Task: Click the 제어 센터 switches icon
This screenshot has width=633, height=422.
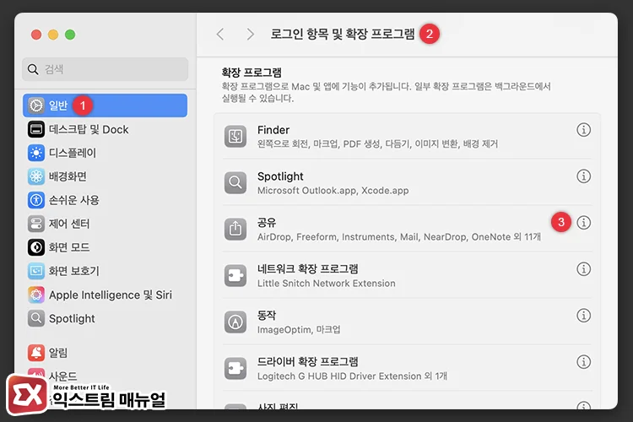Action: coord(36,224)
